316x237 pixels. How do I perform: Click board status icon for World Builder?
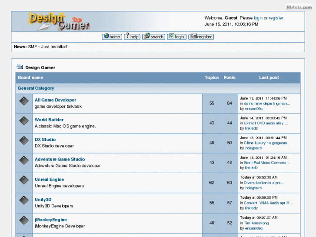pyautogui.click(x=24, y=120)
